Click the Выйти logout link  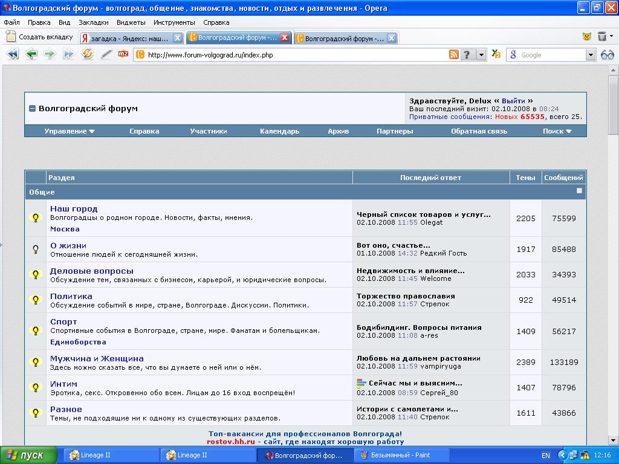click(513, 101)
